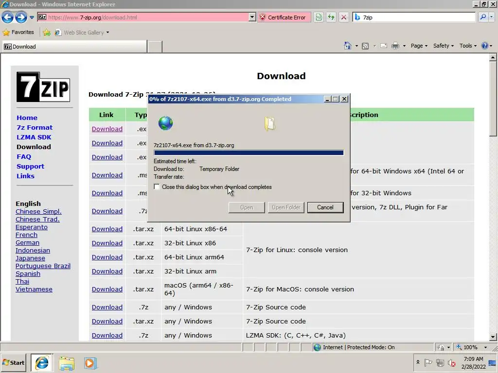Open the Safety menu
The height and width of the screenshot is (373, 498).
pyautogui.click(x=444, y=46)
